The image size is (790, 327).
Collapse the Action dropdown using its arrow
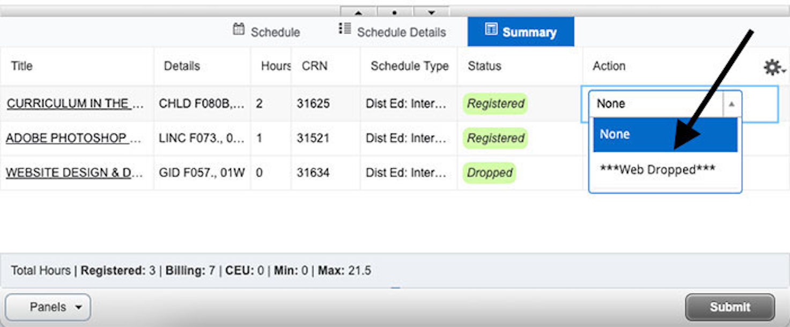[x=731, y=104]
